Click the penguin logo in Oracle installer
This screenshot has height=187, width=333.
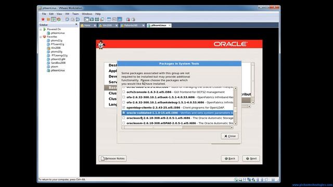[x=101, y=45]
